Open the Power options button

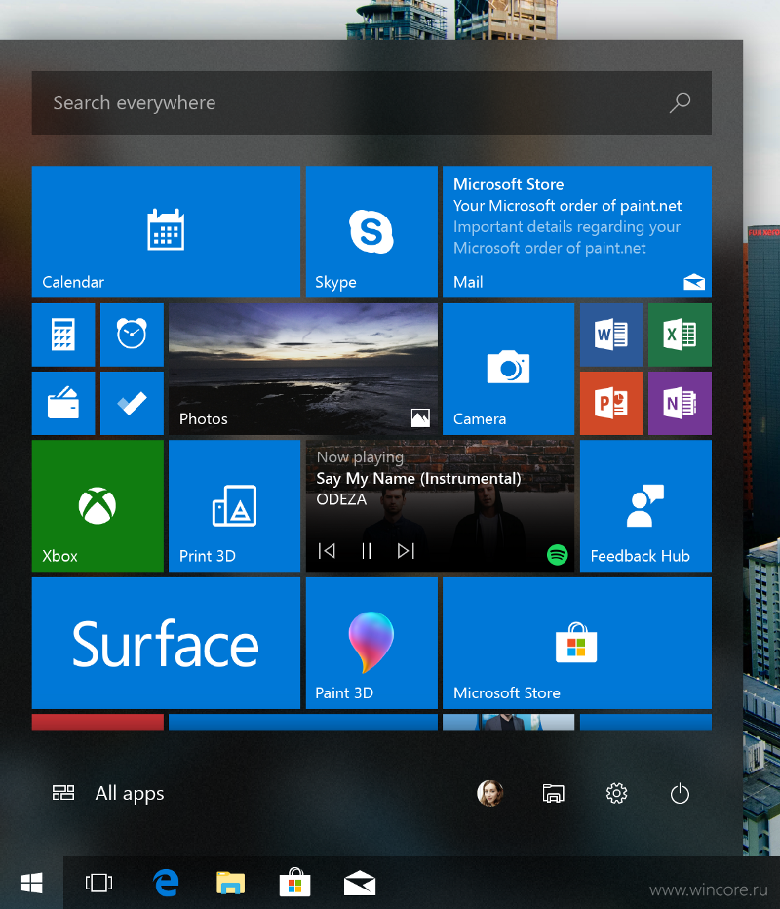[680, 793]
